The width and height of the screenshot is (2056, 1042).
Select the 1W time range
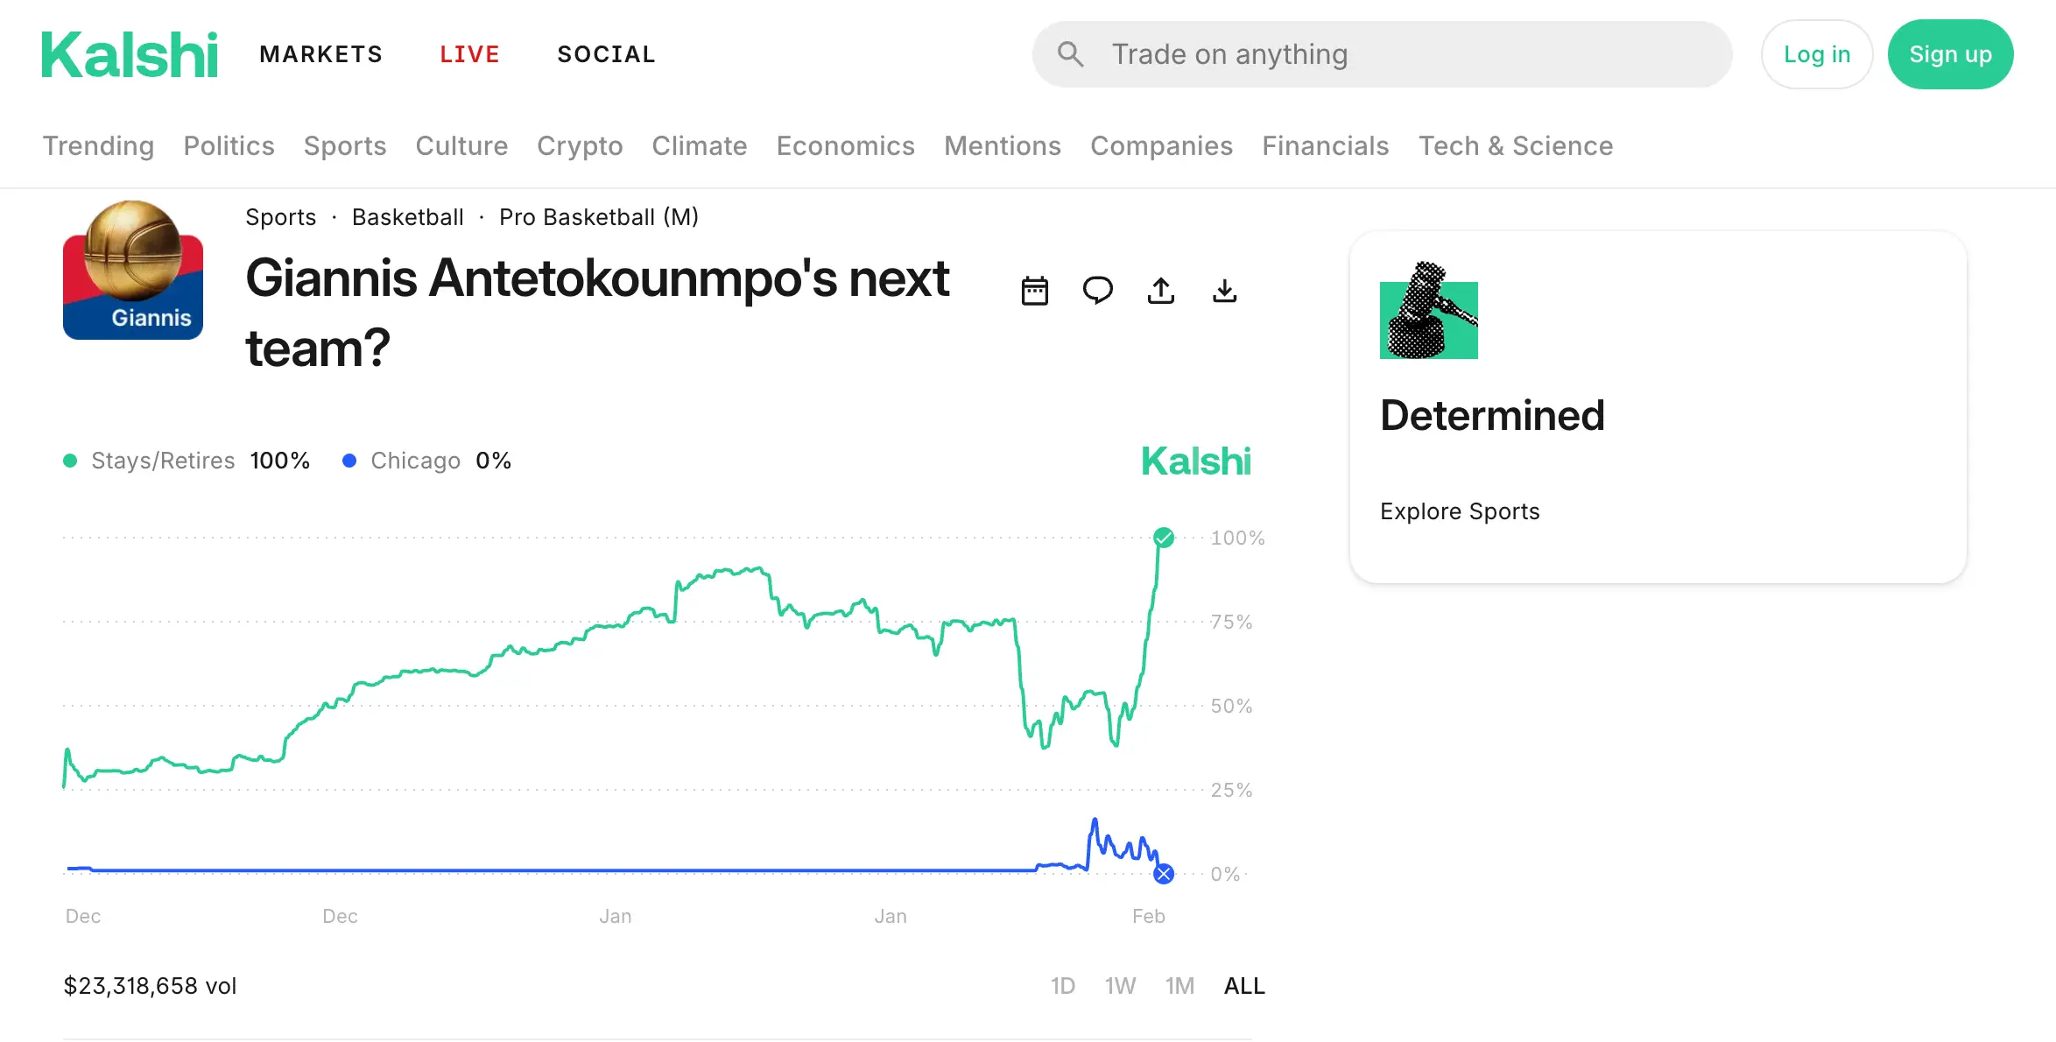point(1121,985)
